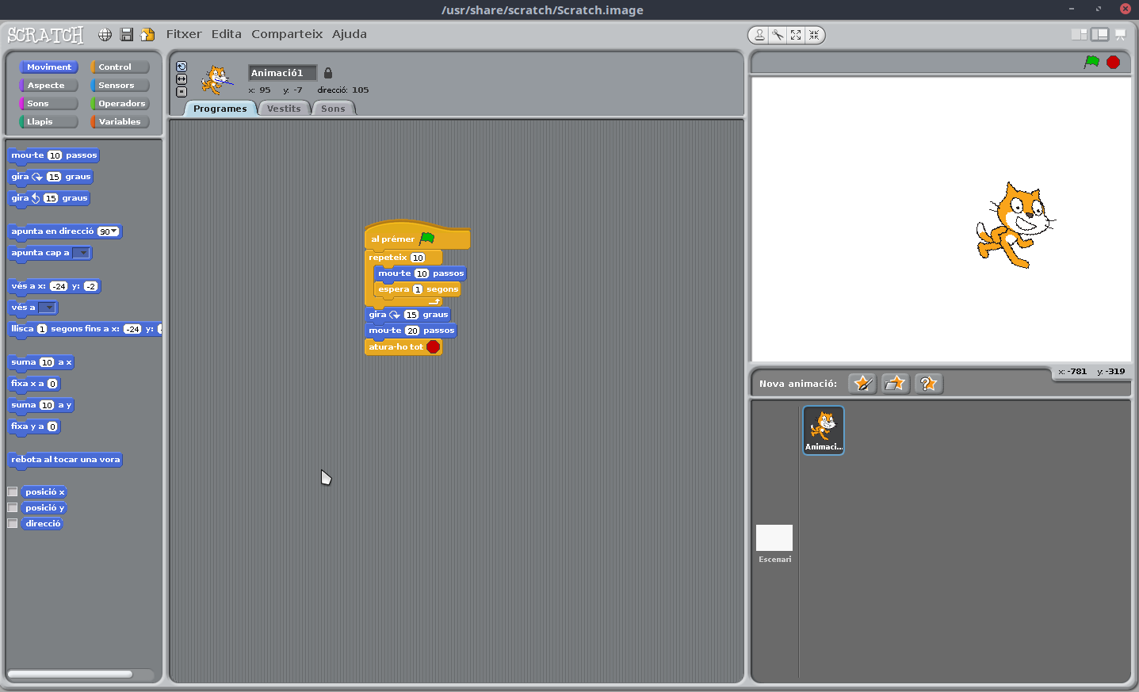Screen dimensions: 1139x692
Task: Click the globe language icon
Action: point(105,35)
